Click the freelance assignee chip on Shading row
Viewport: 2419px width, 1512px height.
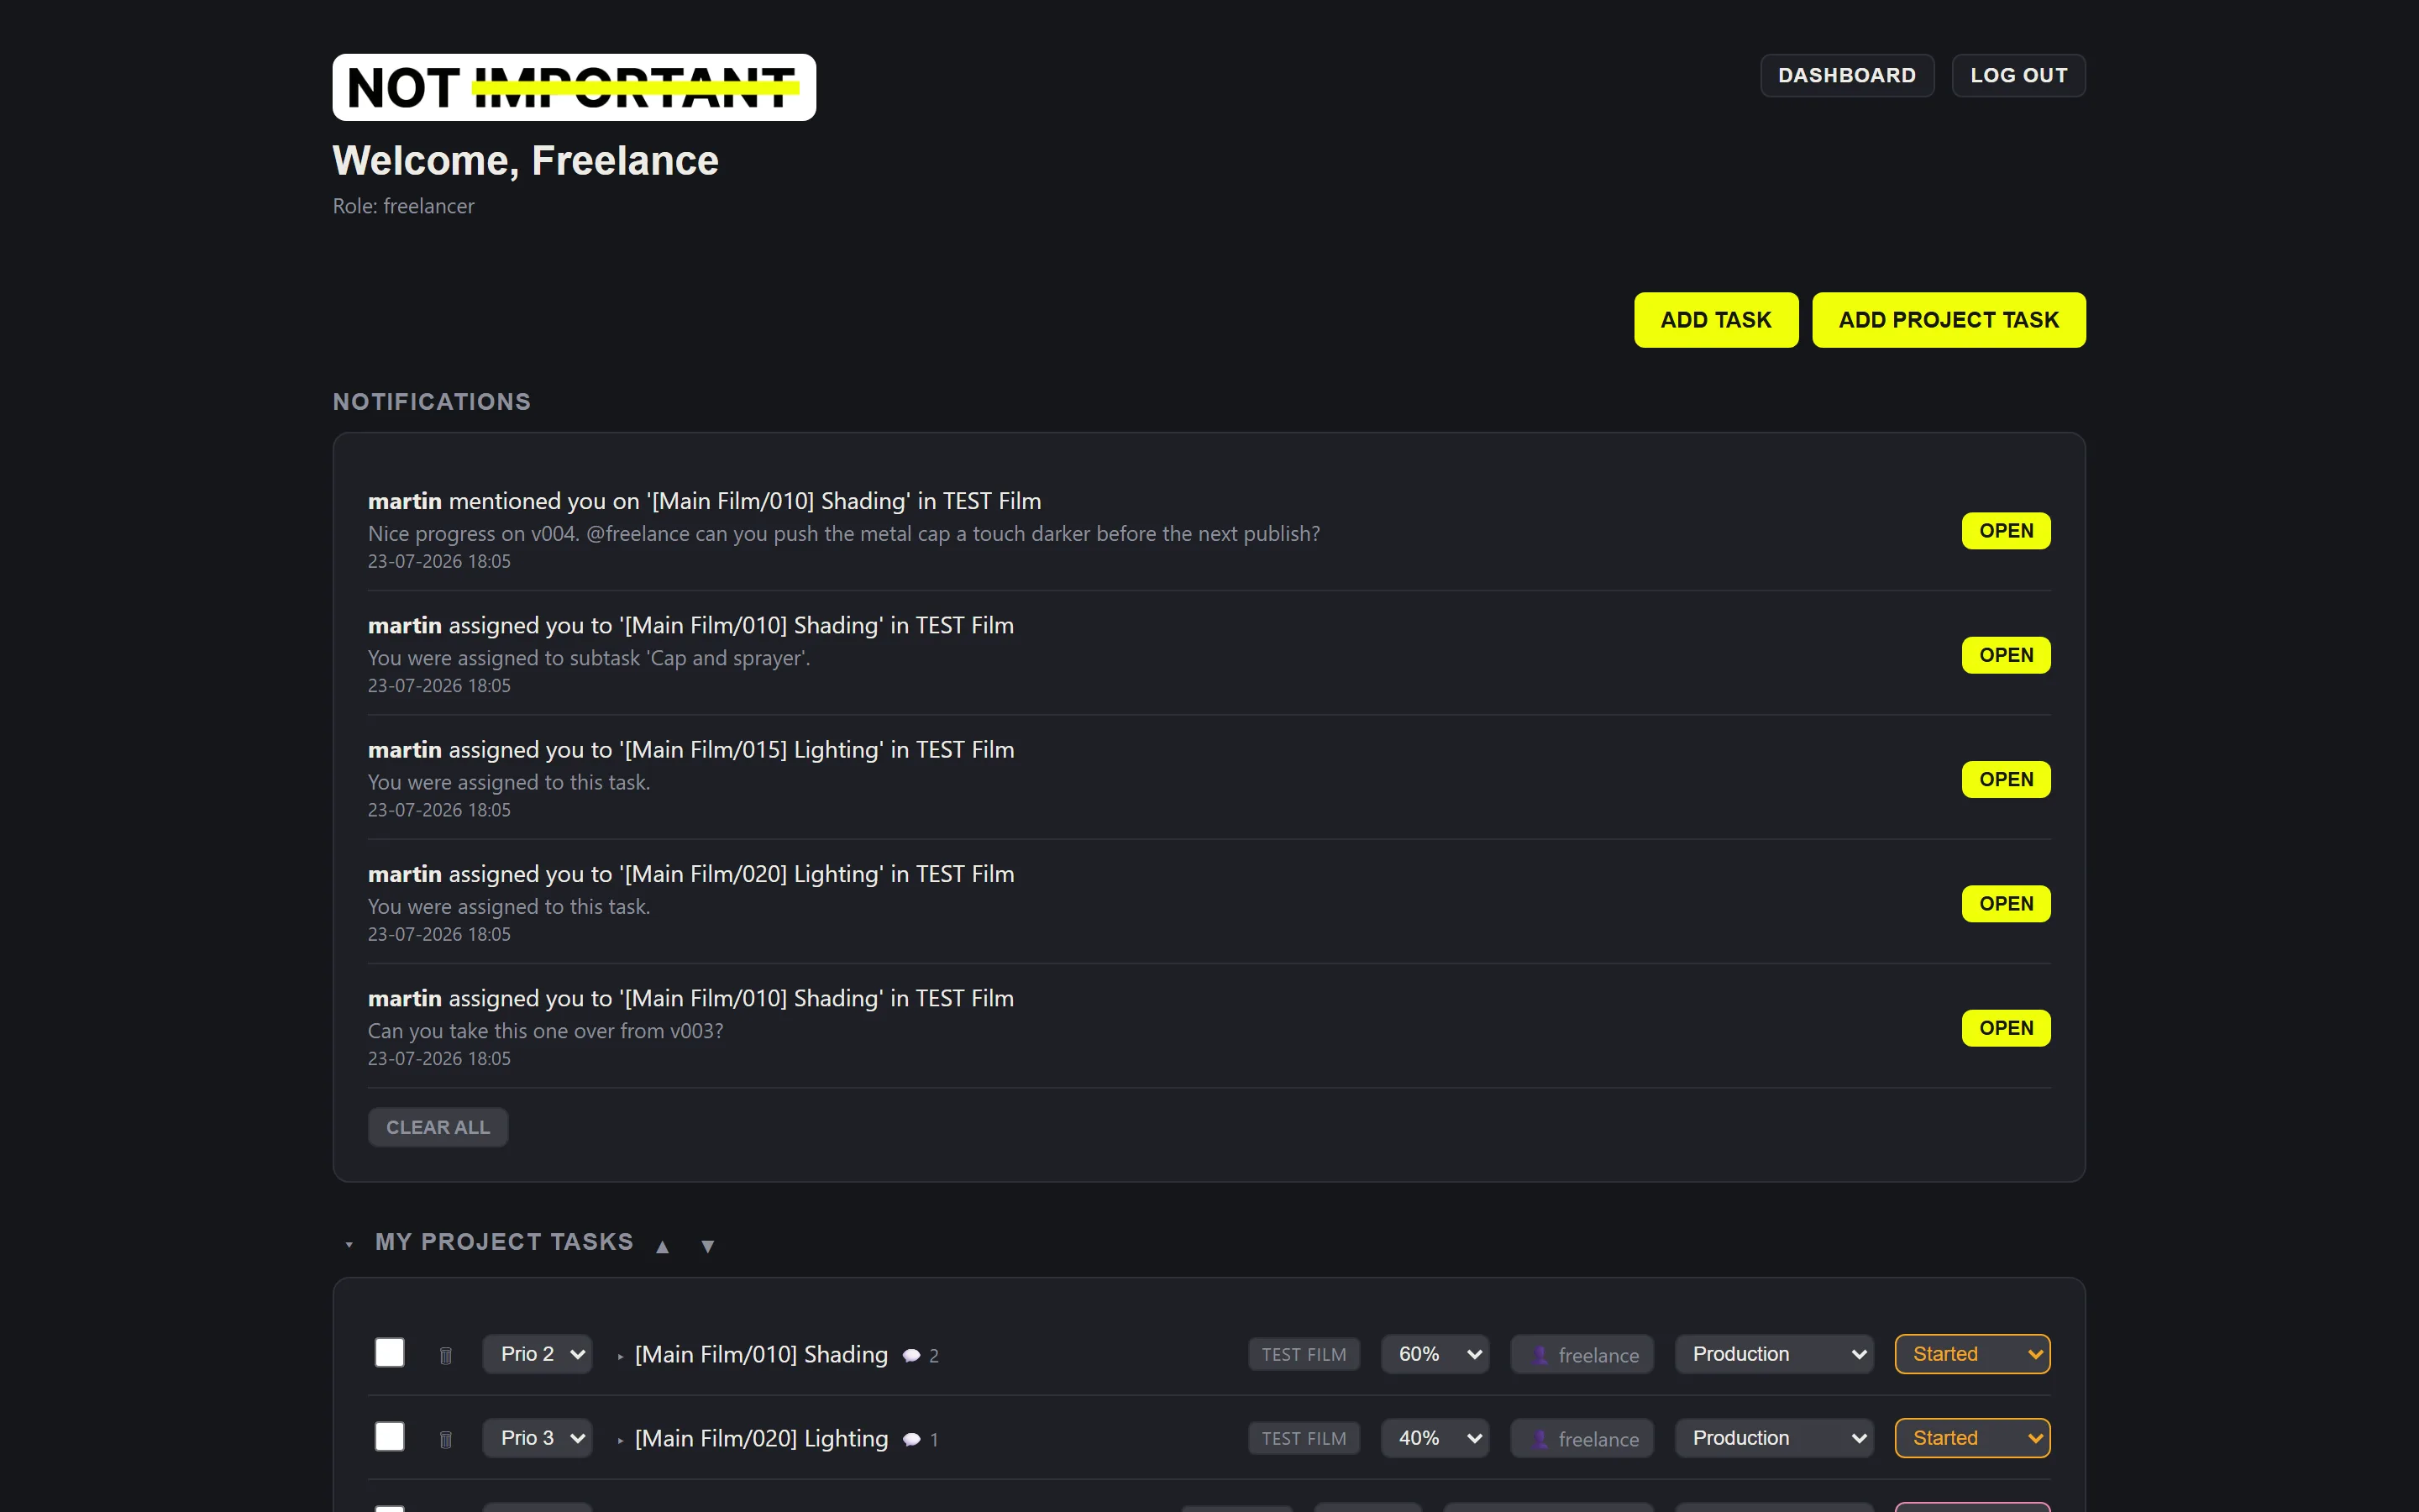tap(1582, 1355)
